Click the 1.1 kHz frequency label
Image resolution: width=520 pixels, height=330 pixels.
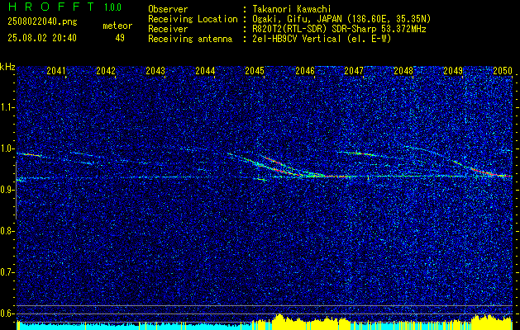point(7,107)
